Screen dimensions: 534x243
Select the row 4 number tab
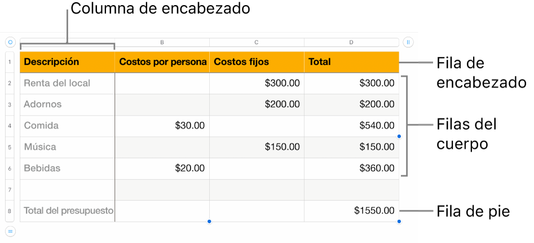coord(10,126)
